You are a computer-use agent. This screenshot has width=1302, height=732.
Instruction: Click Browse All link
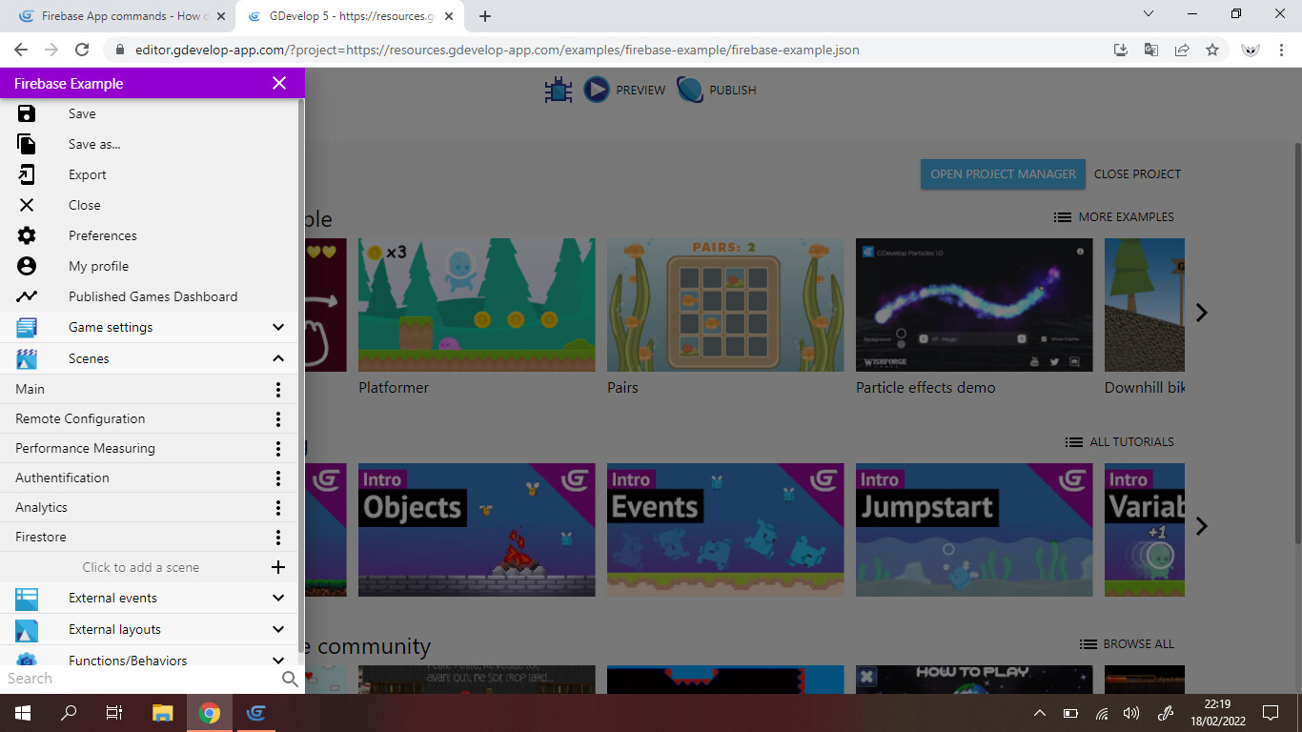pyautogui.click(x=1127, y=643)
